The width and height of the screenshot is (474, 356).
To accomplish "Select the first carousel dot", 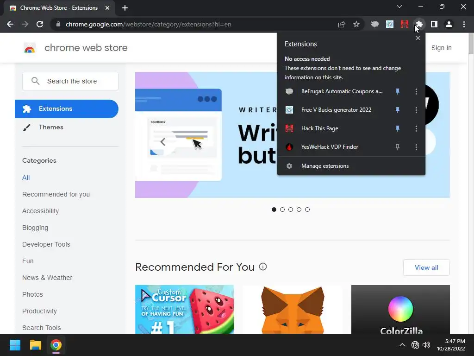I will coord(274,210).
